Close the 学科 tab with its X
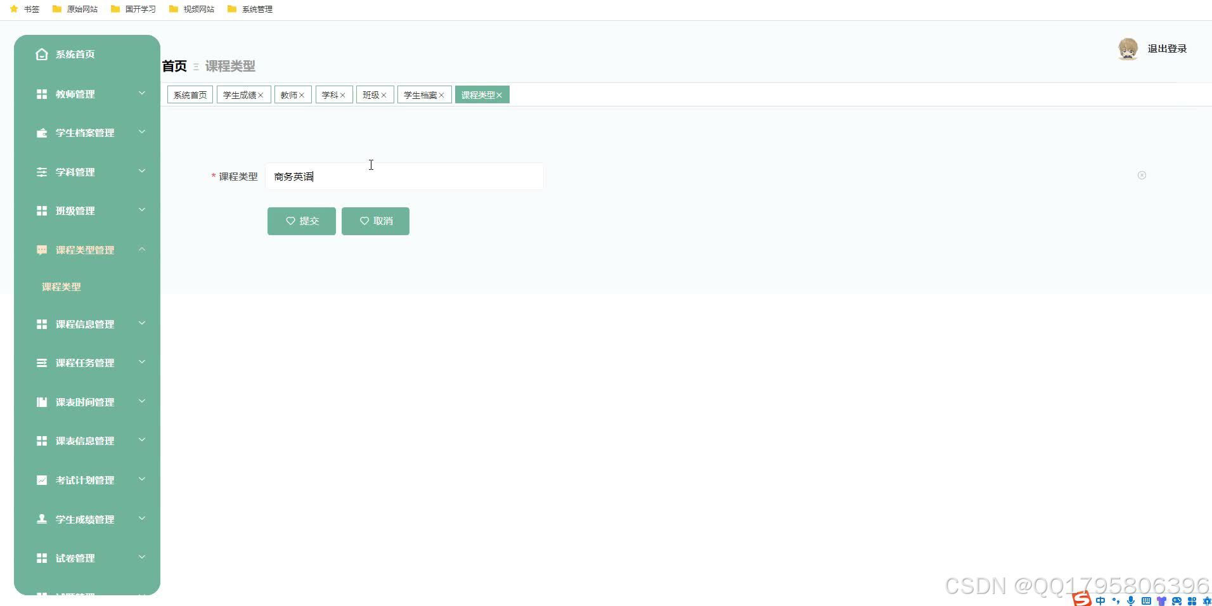The height and width of the screenshot is (606, 1212). [x=342, y=95]
